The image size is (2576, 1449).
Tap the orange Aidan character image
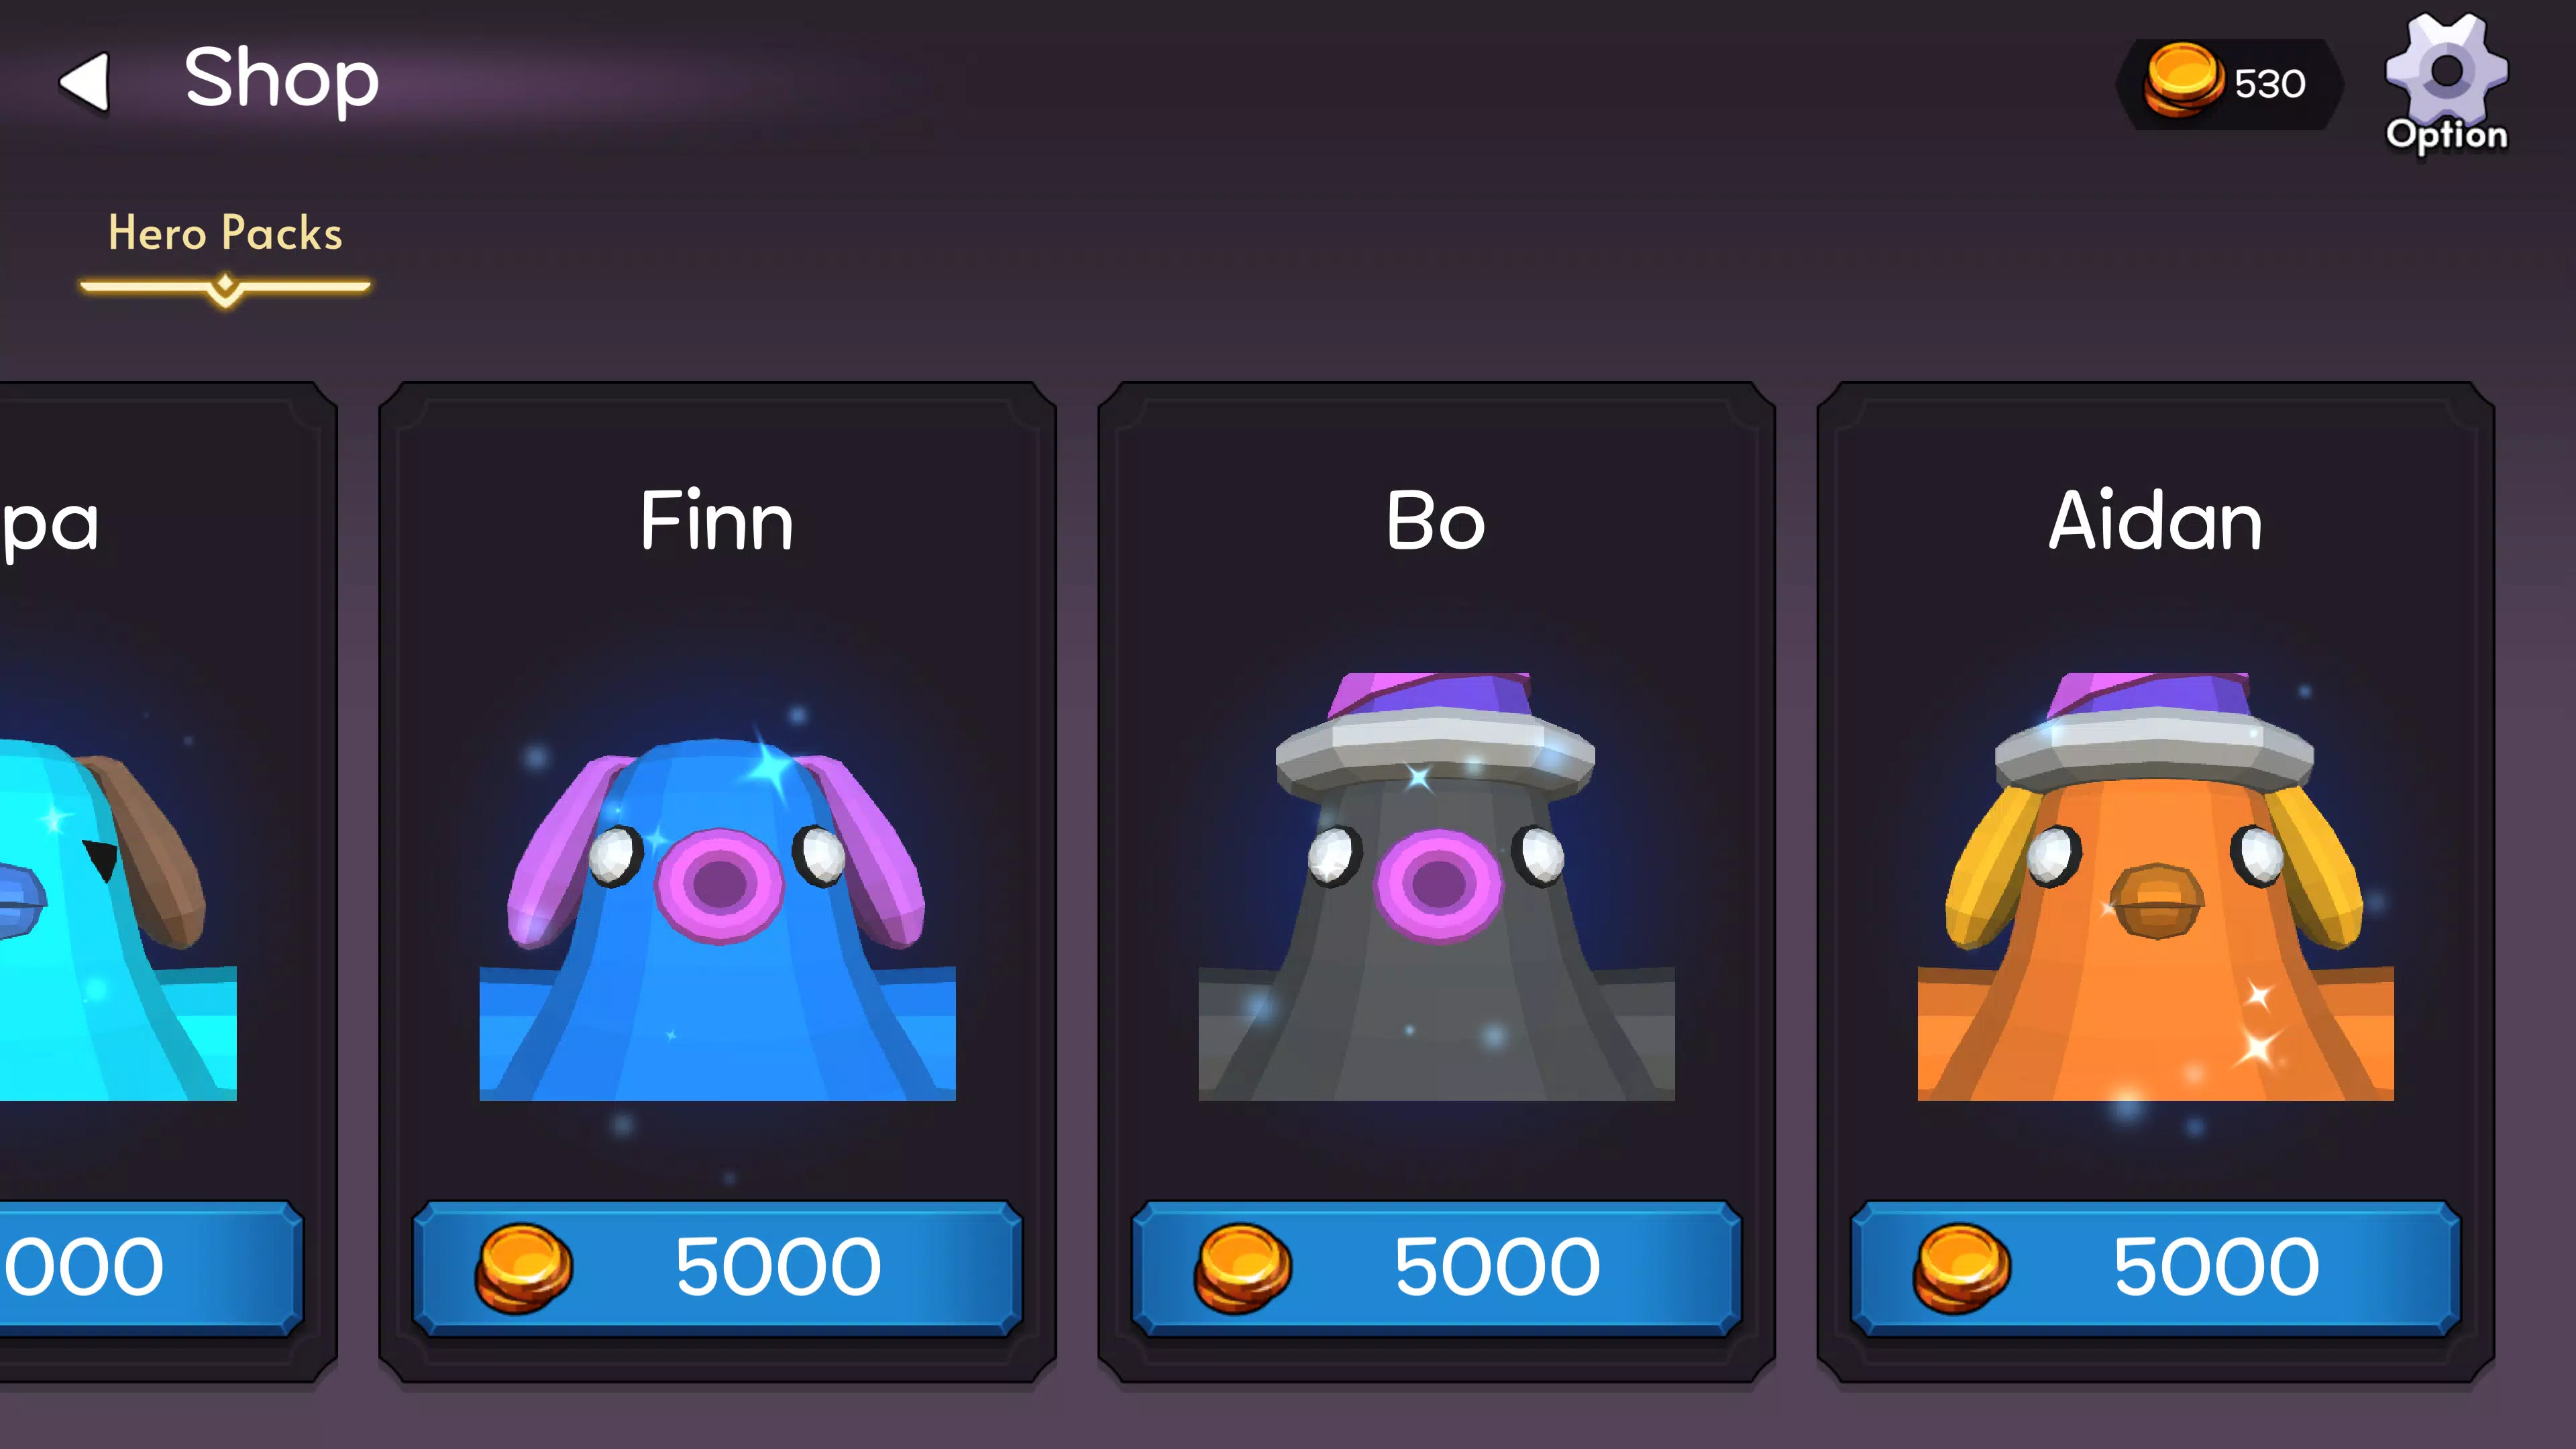coord(2156,886)
